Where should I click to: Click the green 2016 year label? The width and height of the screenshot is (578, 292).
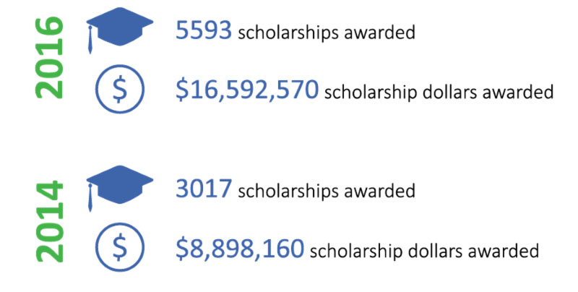click(x=50, y=58)
